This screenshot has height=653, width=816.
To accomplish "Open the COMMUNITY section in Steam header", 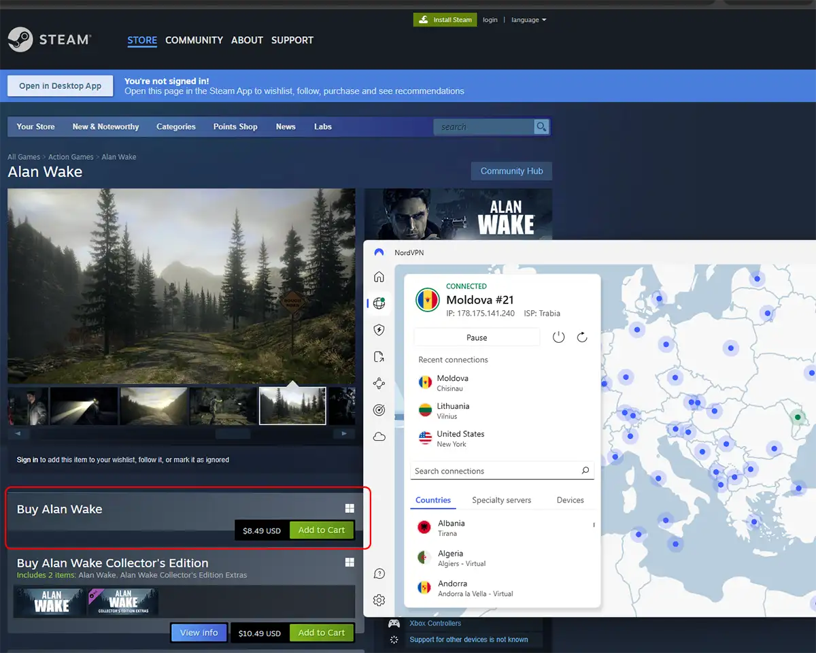I will pyautogui.click(x=194, y=40).
